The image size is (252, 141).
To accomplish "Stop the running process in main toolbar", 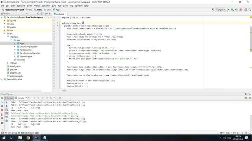I will (x=241, y=9).
